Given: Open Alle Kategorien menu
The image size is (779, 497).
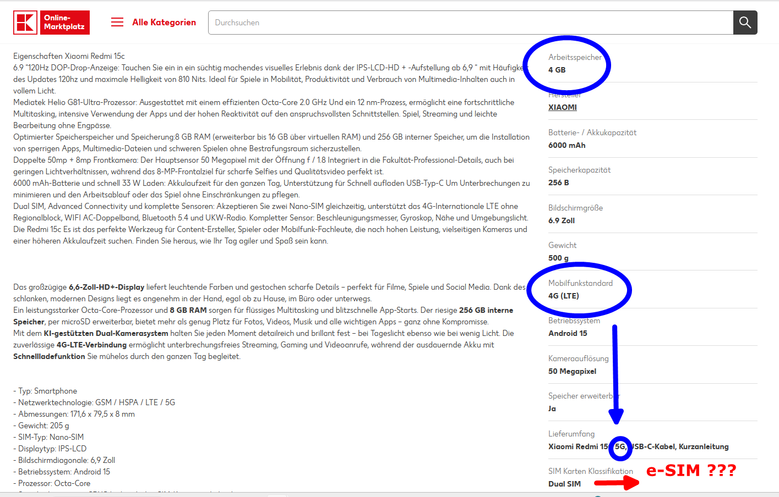Looking at the screenshot, I should click(164, 22).
